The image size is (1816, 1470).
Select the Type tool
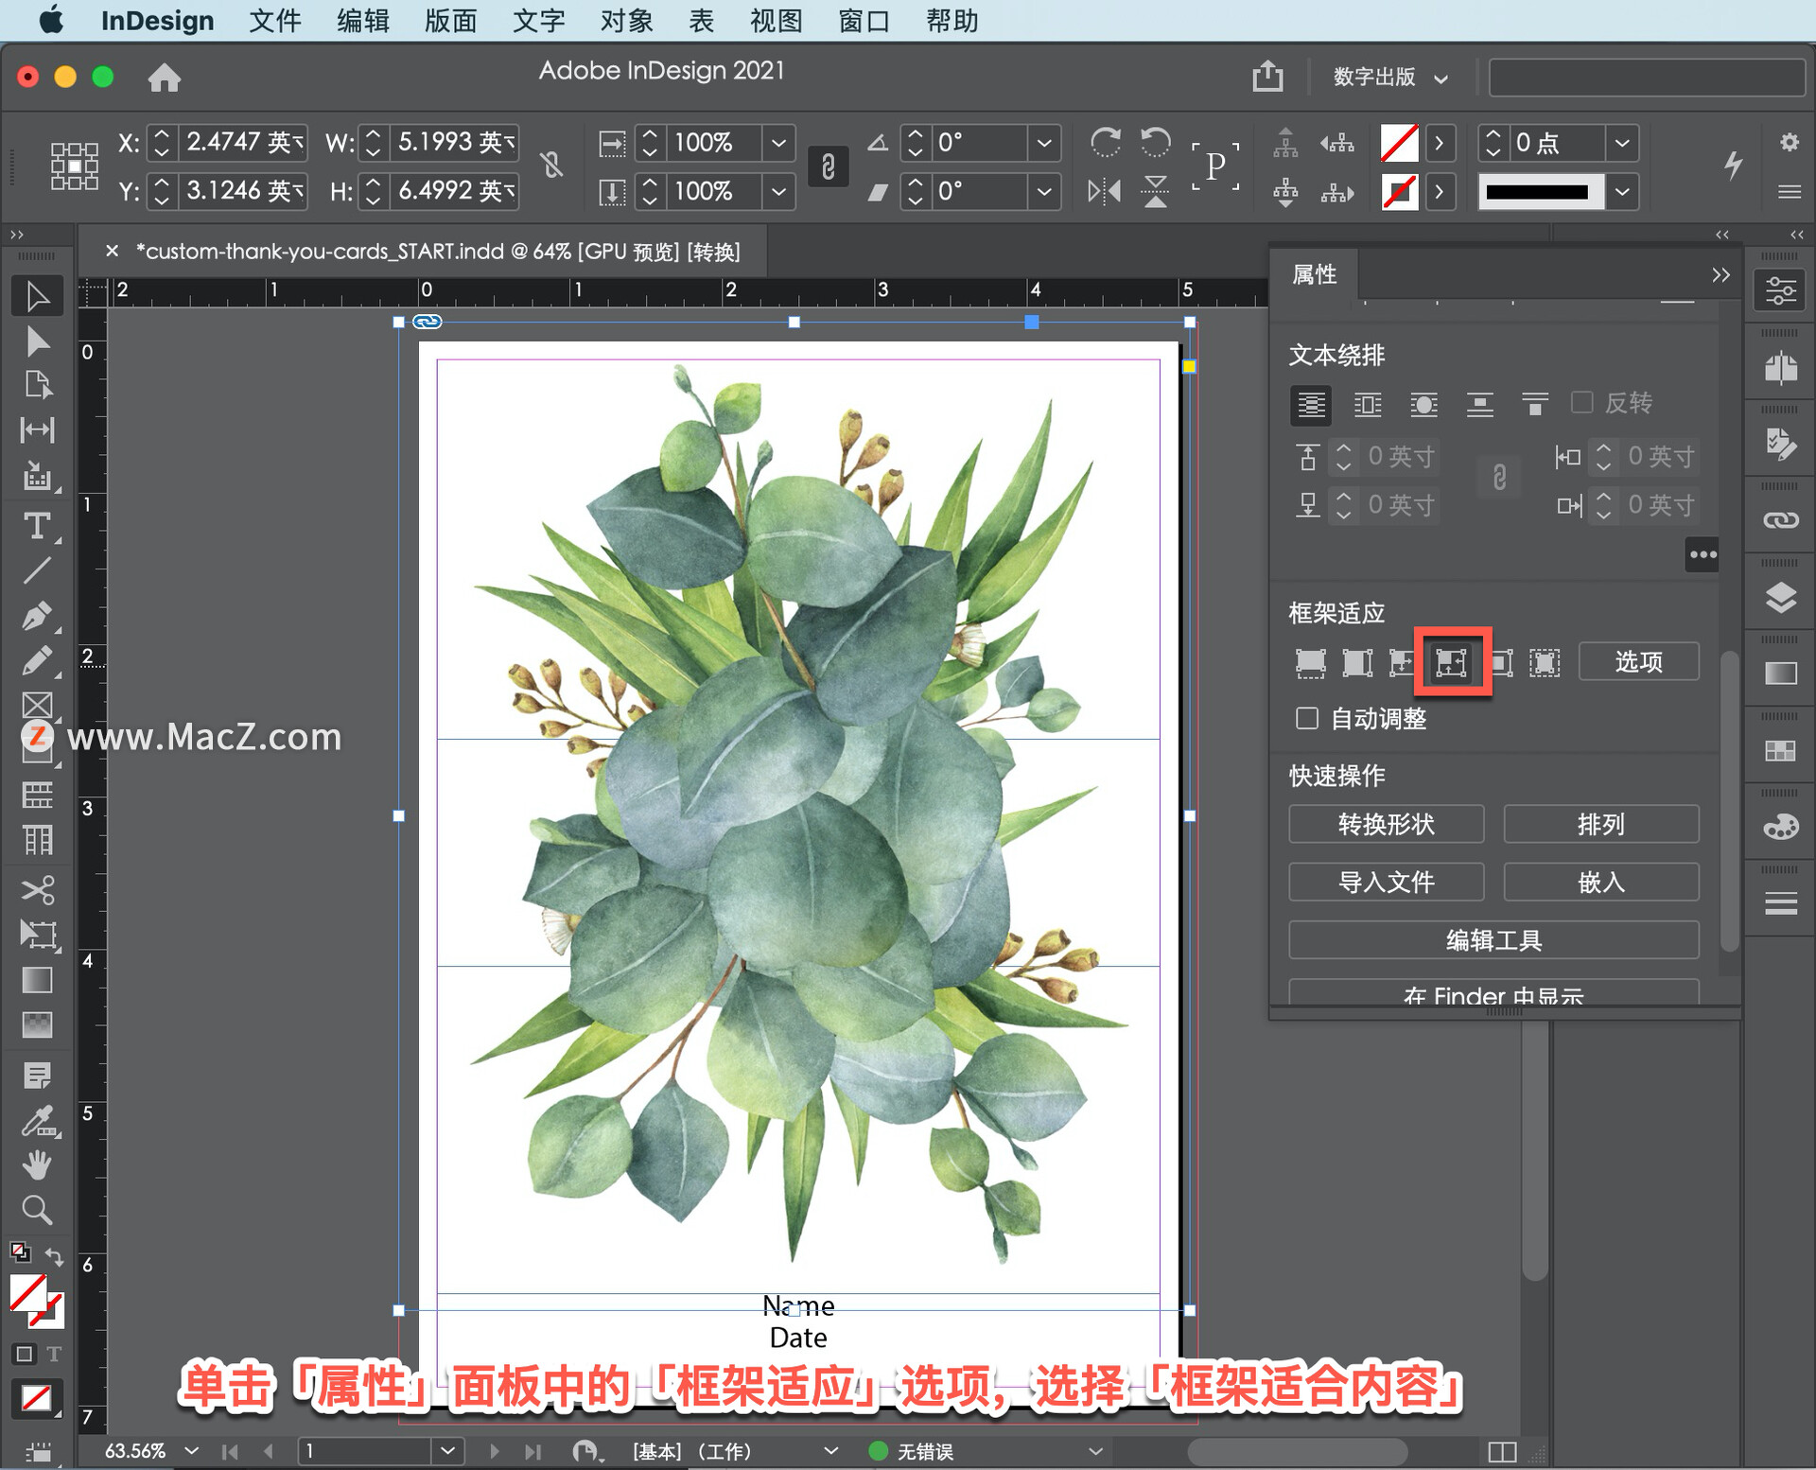tap(37, 526)
